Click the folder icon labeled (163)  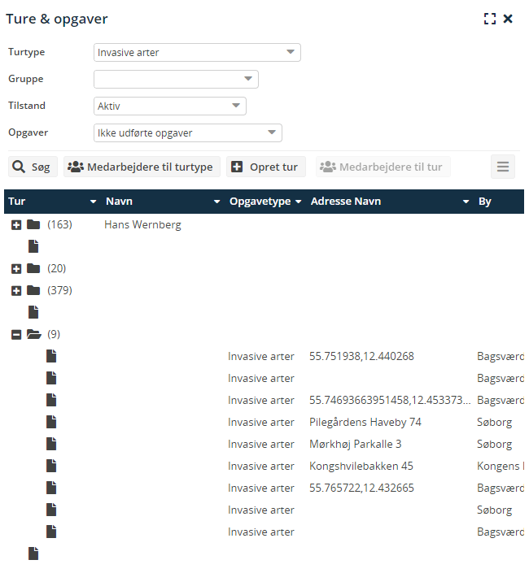[33, 224]
